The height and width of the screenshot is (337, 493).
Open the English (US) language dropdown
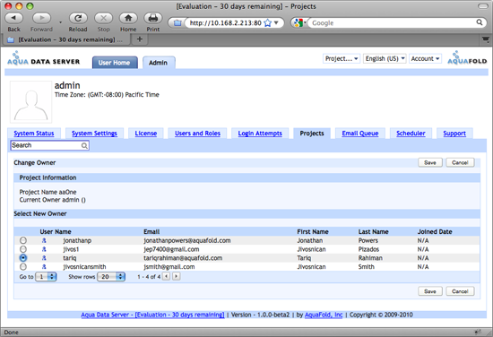coord(385,58)
